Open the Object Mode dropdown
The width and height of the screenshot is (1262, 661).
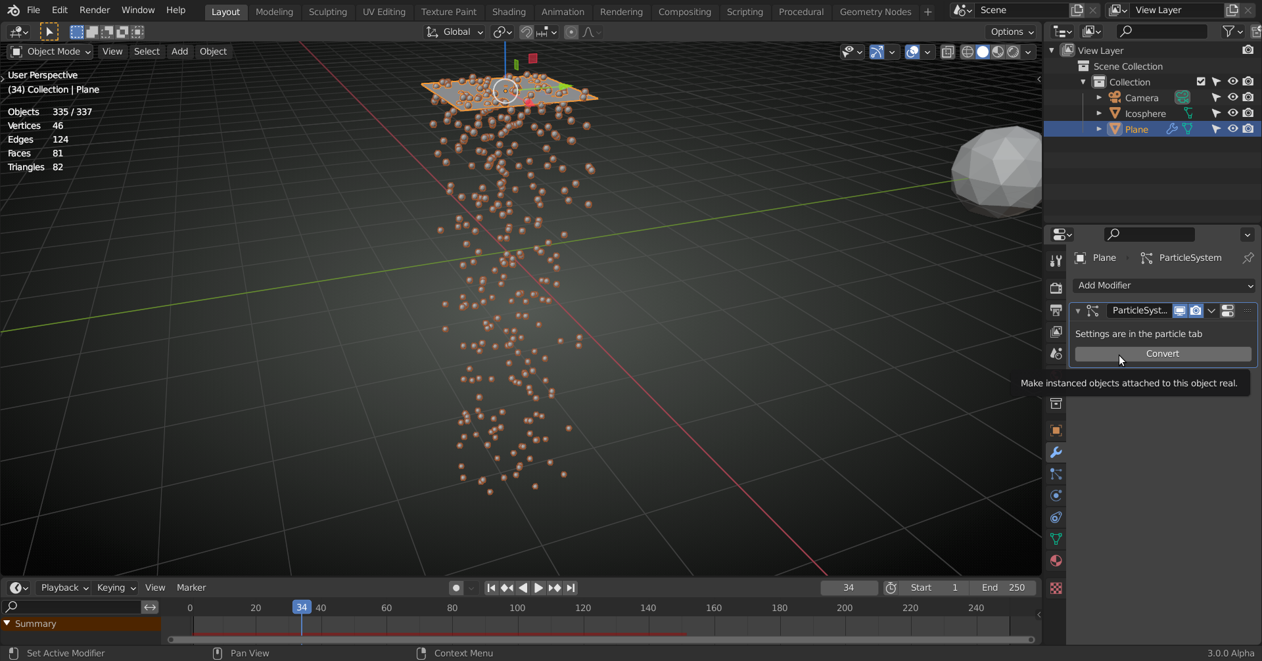(50, 51)
